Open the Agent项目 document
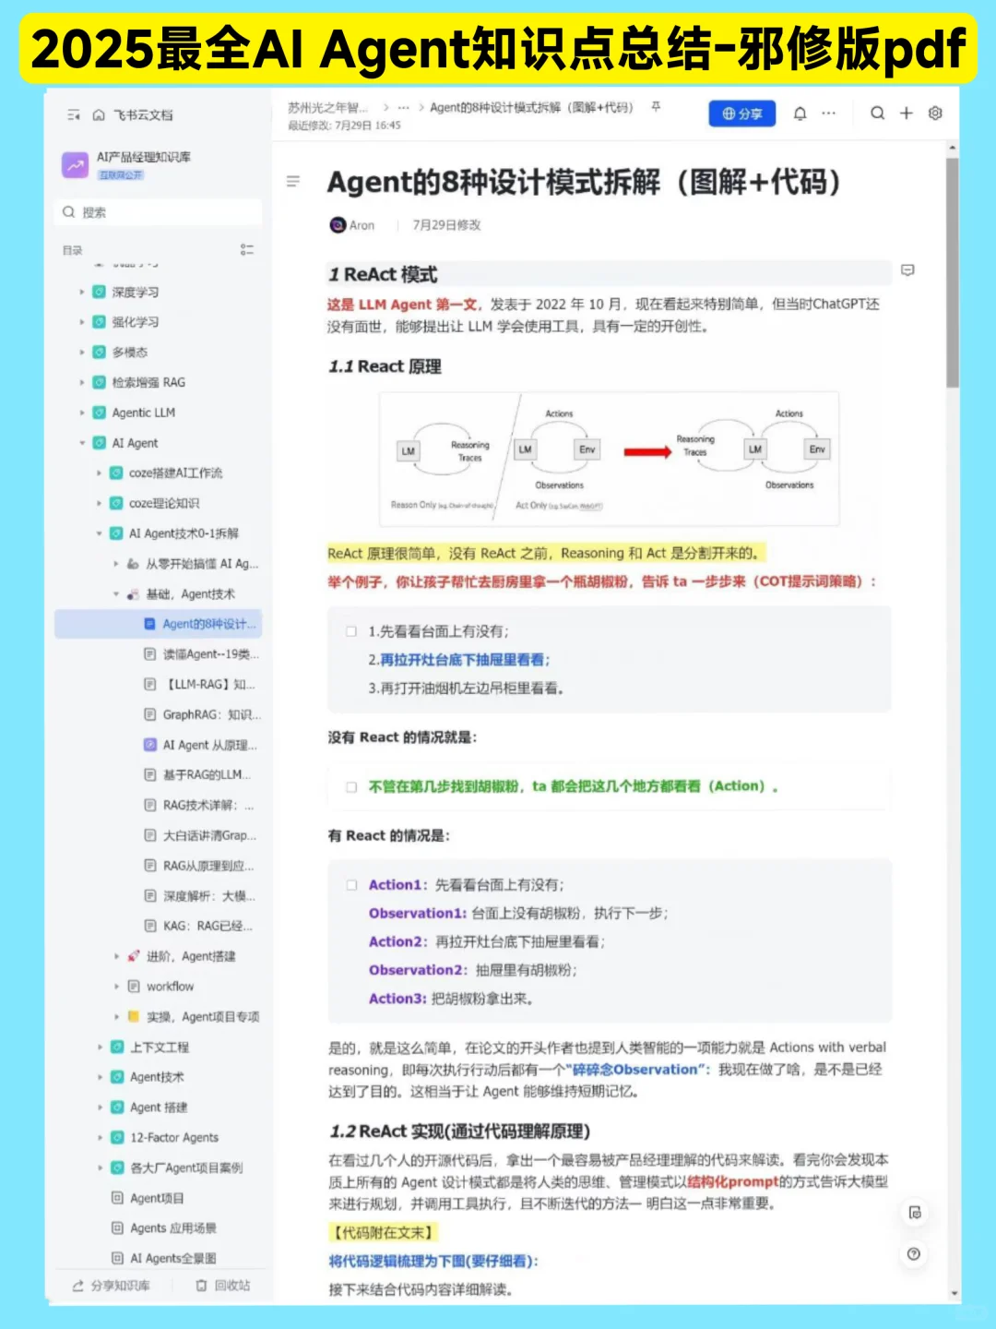 [x=157, y=1199]
